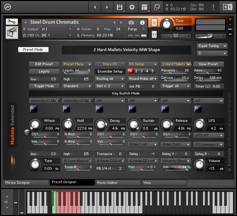This screenshot has height=216, width=237.
Task: Open the Round Robin off dropdown
Action: pos(143,79)
